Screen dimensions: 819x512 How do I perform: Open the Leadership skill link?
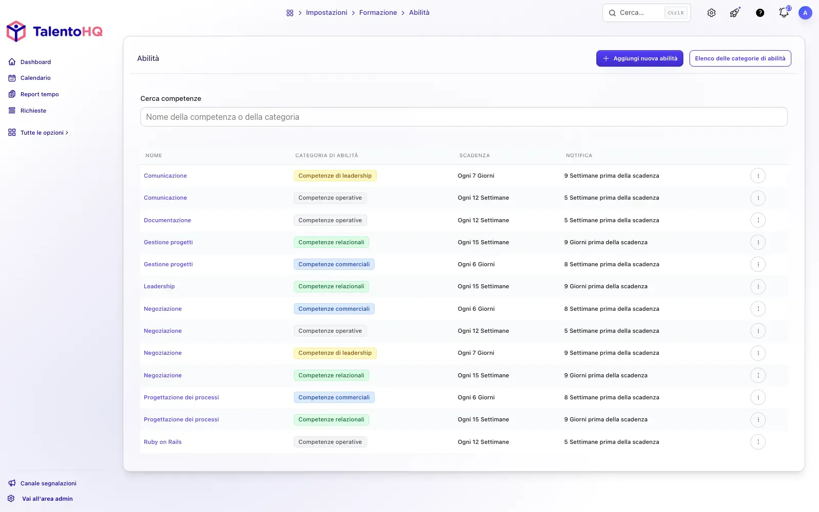tap(159, 286)
